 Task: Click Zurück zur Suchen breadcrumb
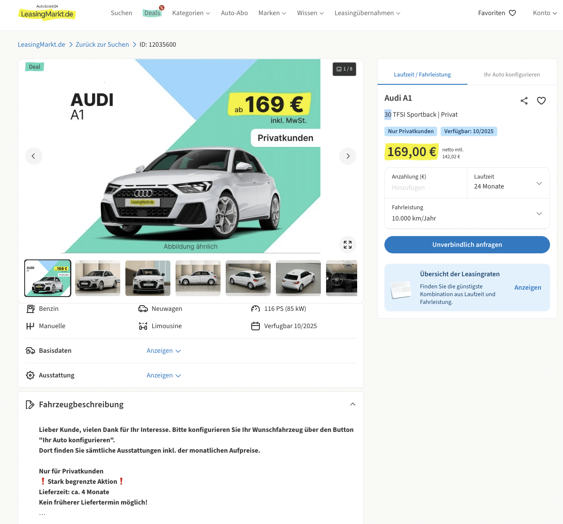click(102, 45)
